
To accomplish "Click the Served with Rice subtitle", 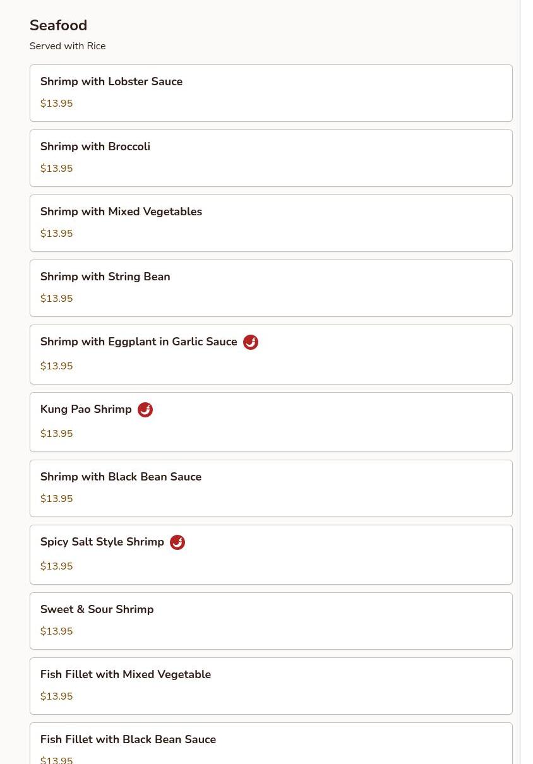I will [68, 46].
